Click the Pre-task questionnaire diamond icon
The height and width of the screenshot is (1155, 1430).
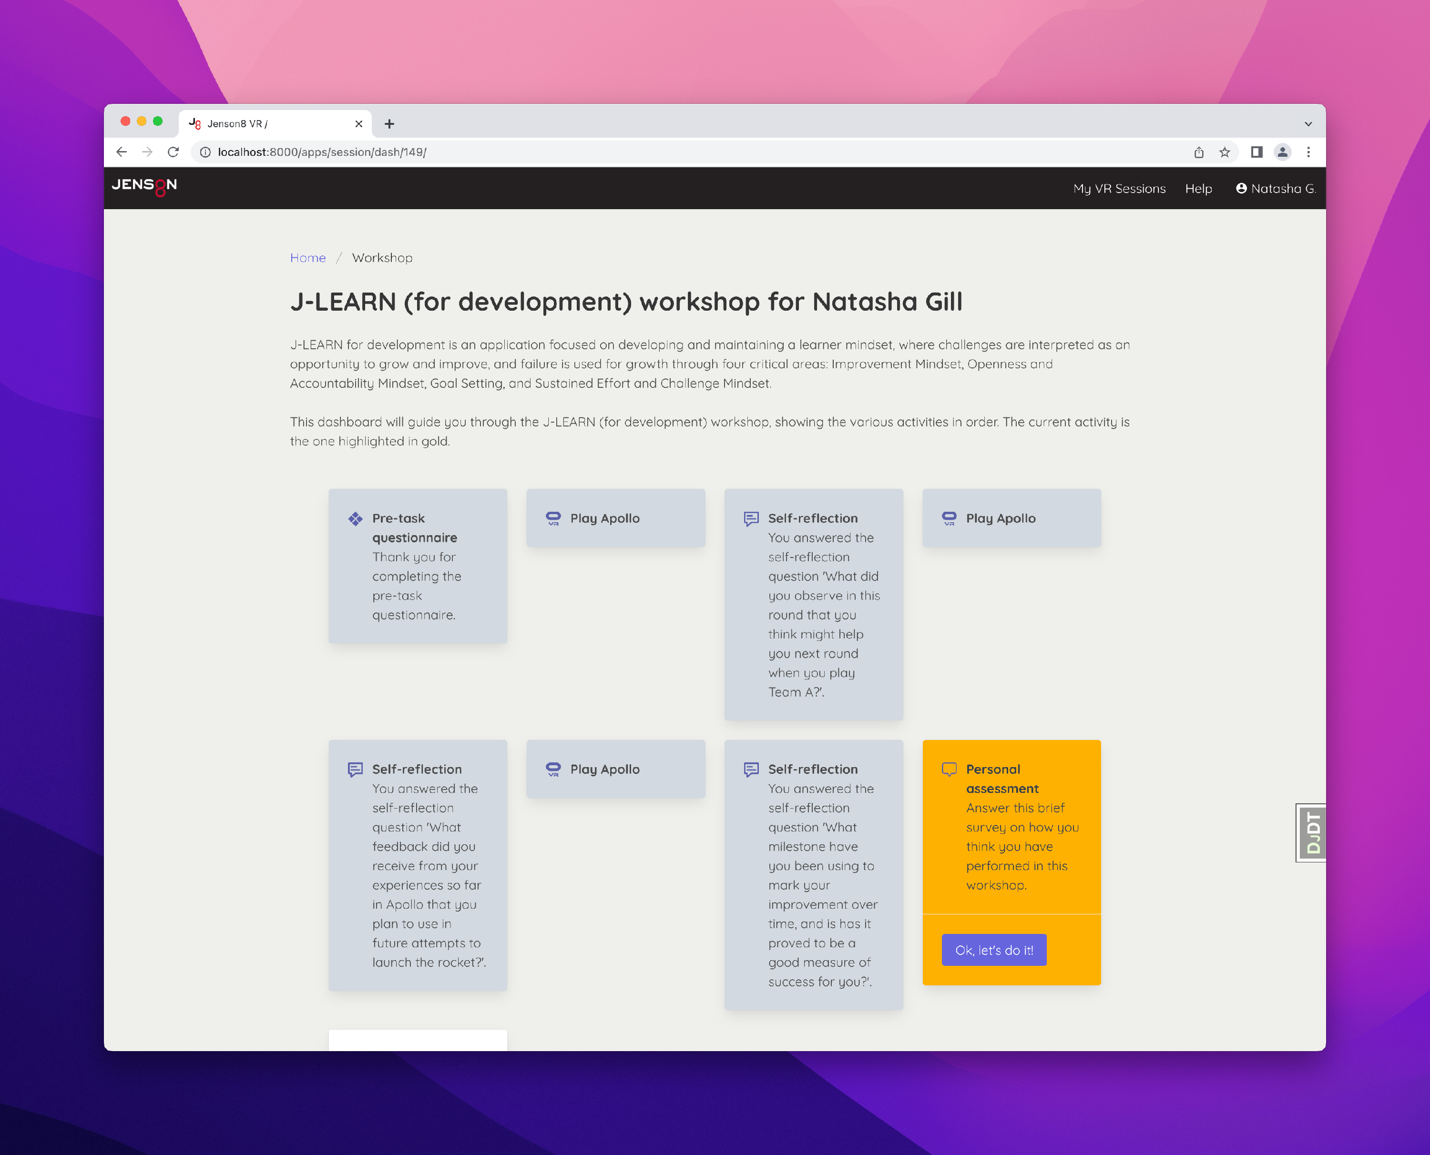click(355, 518)
